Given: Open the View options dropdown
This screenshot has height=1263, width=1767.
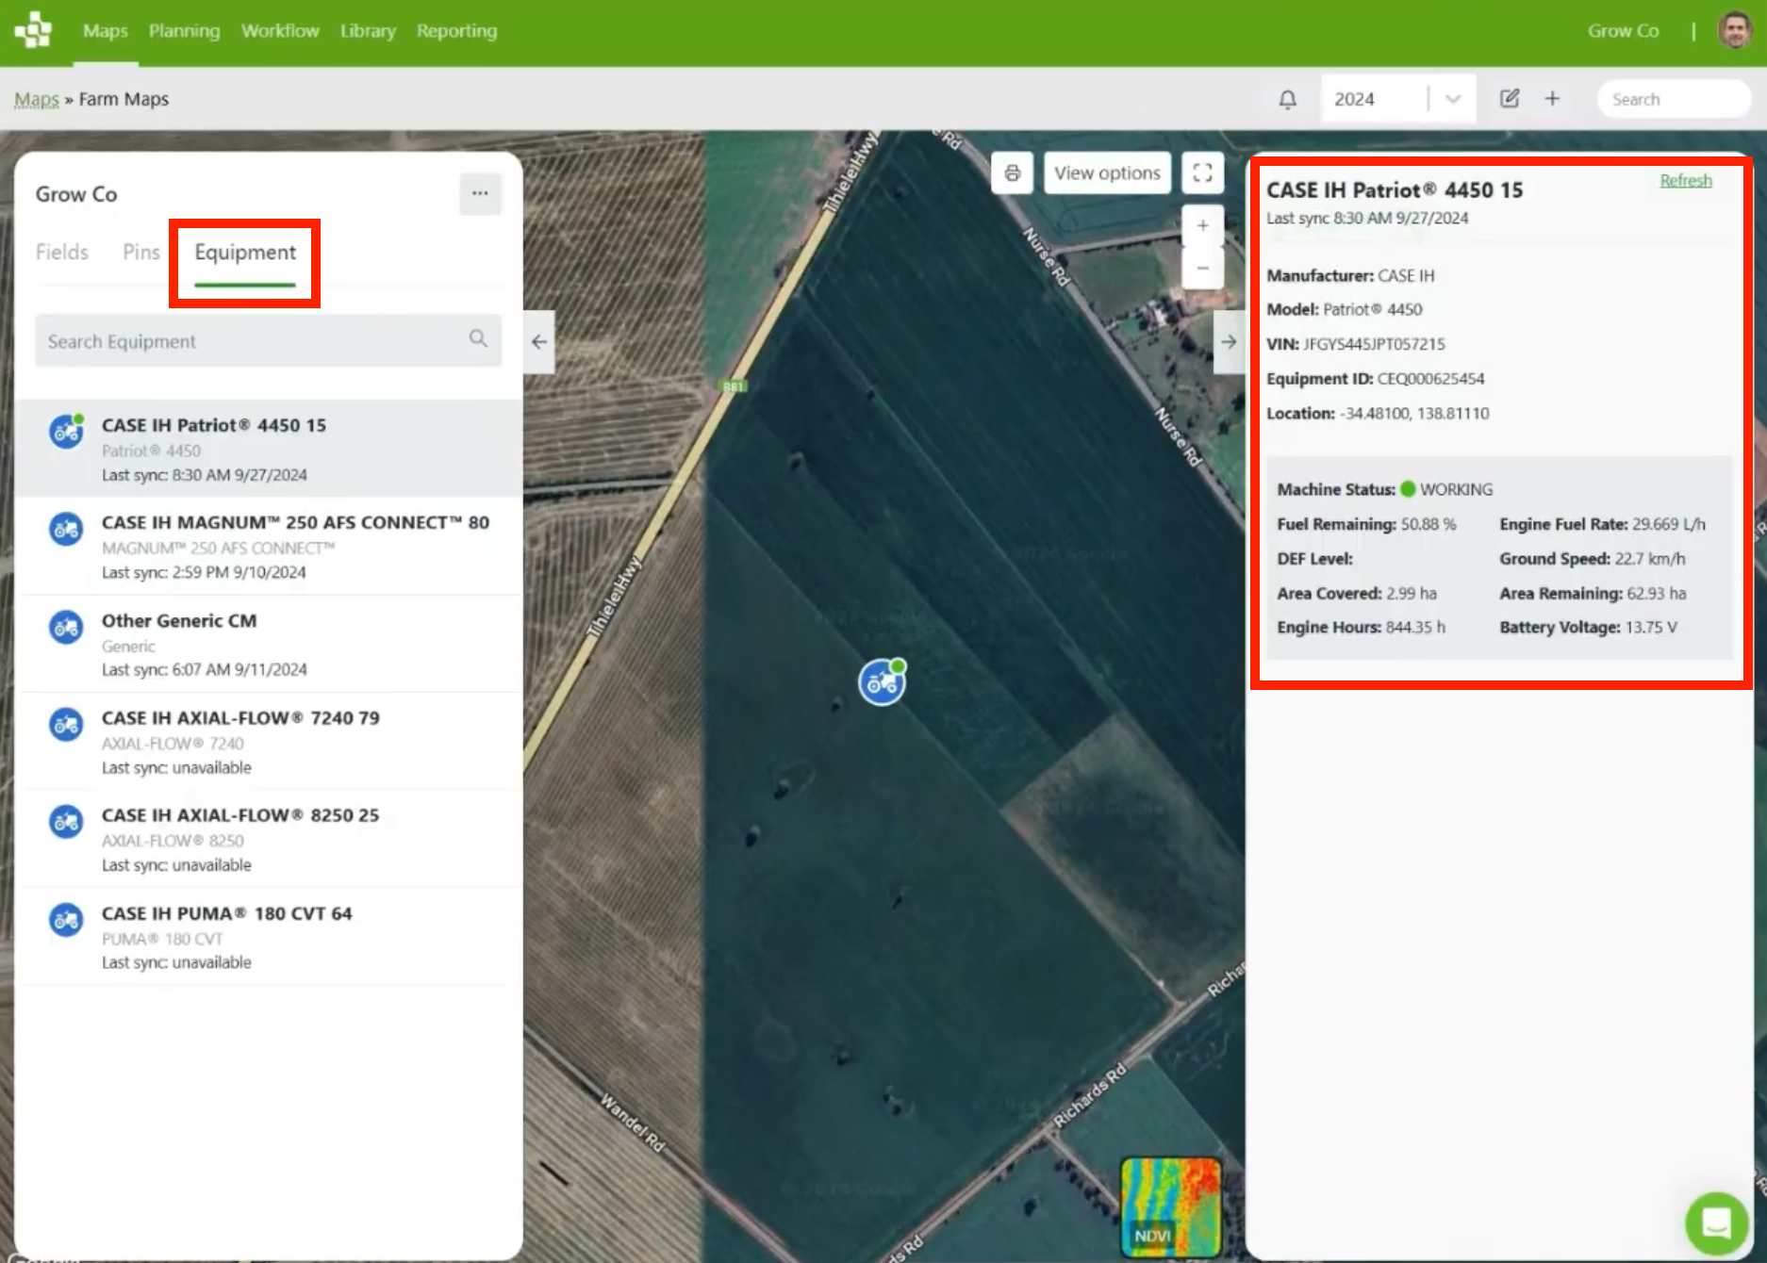Looking at the screenshot, I should [1107, 172].
